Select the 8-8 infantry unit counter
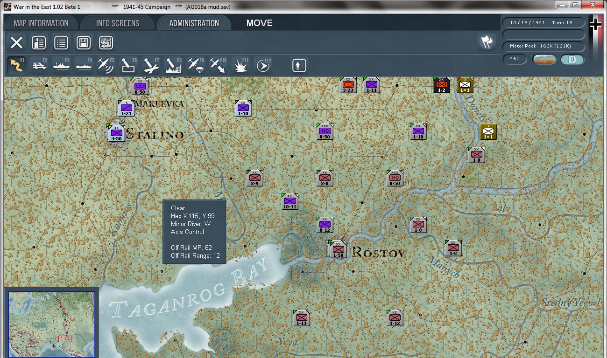Viewport: 607px width, 358px height. (325, 178)
